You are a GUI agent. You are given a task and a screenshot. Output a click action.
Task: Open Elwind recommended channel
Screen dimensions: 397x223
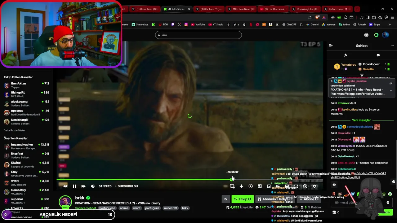[x=26, y=164]
